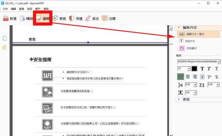Select the text 本裝置須遠離濕氣與高溫
Viewport: 222px width, 136px height.
[75, 91]
